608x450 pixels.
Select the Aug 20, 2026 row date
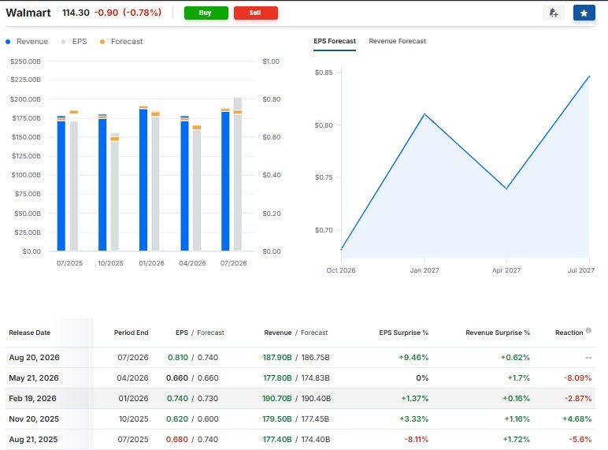[34, 357]
